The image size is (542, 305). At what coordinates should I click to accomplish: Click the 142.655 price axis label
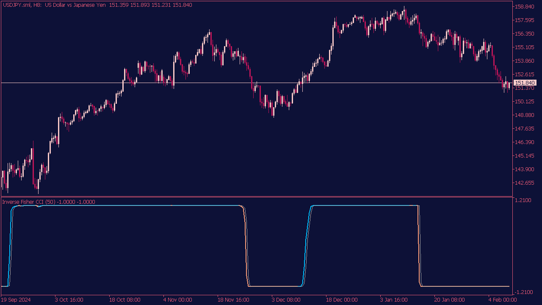pyautogui.click(x=525, y=183)
